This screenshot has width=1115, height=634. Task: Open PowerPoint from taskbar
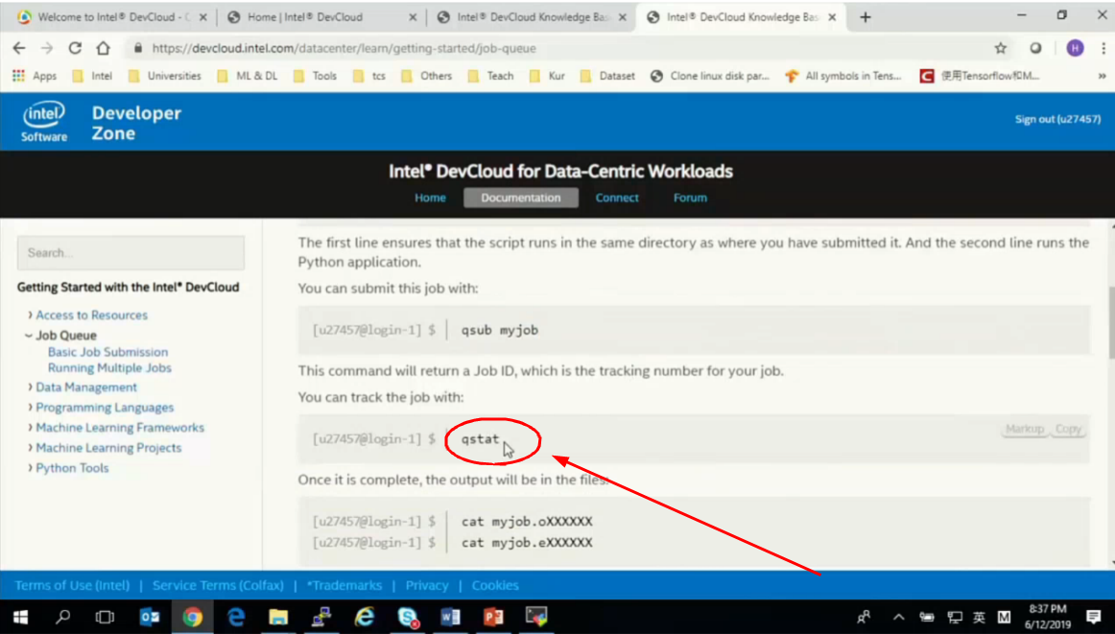[493, 617]
